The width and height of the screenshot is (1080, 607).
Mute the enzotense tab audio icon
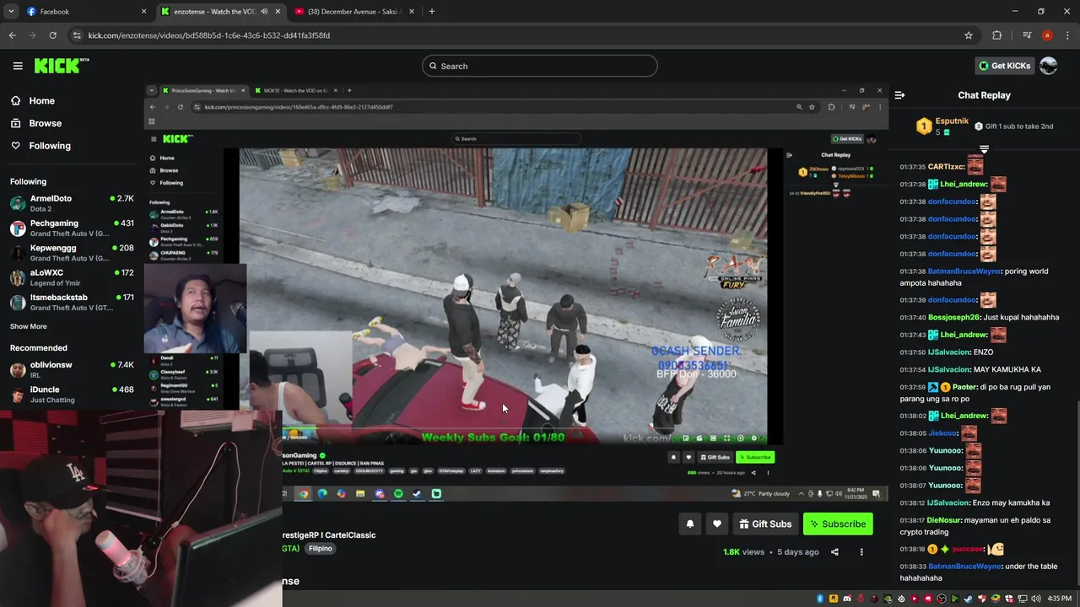(264, 12)
